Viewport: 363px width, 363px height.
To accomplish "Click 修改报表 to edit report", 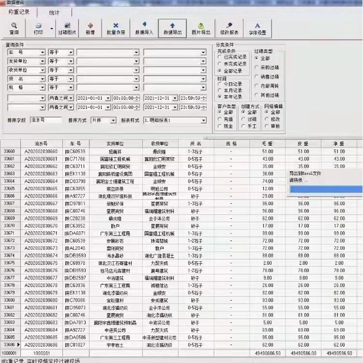I will pyautogui.click(x=230, y=28).
